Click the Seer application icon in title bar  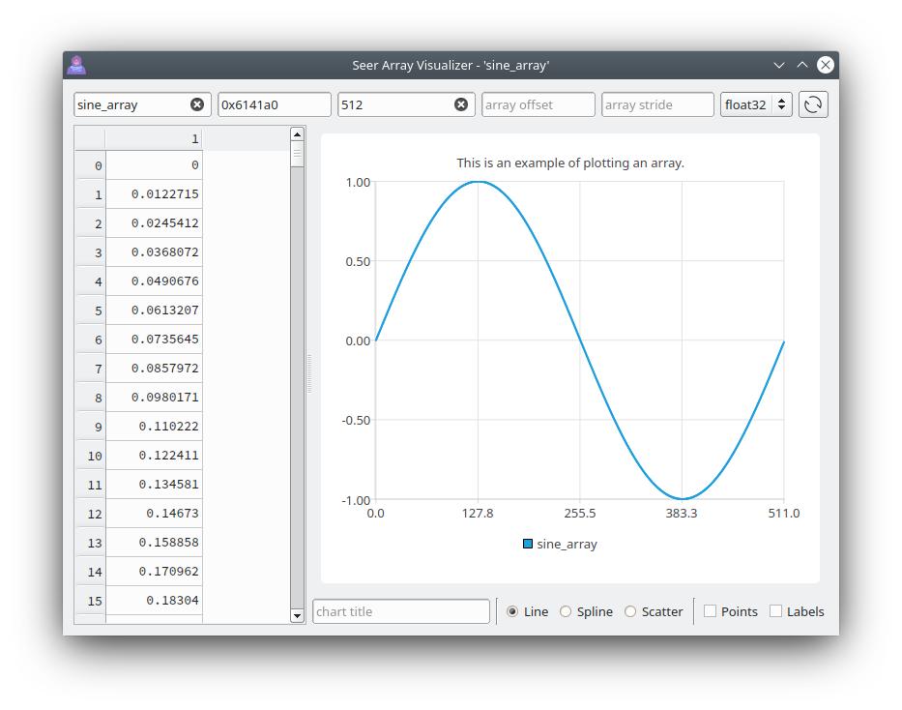click(x=76, y=65)
